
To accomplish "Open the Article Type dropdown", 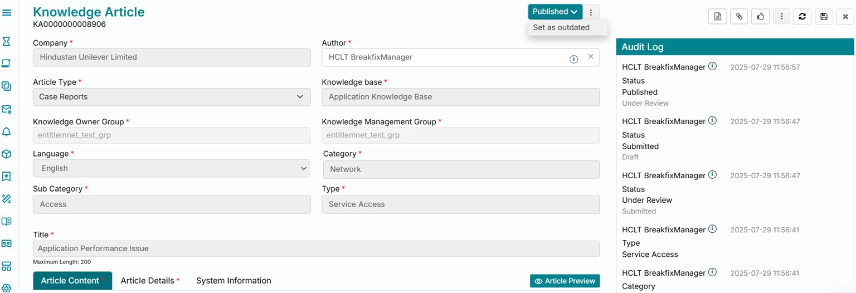I will pyautogui.click(x=172, y=97).
